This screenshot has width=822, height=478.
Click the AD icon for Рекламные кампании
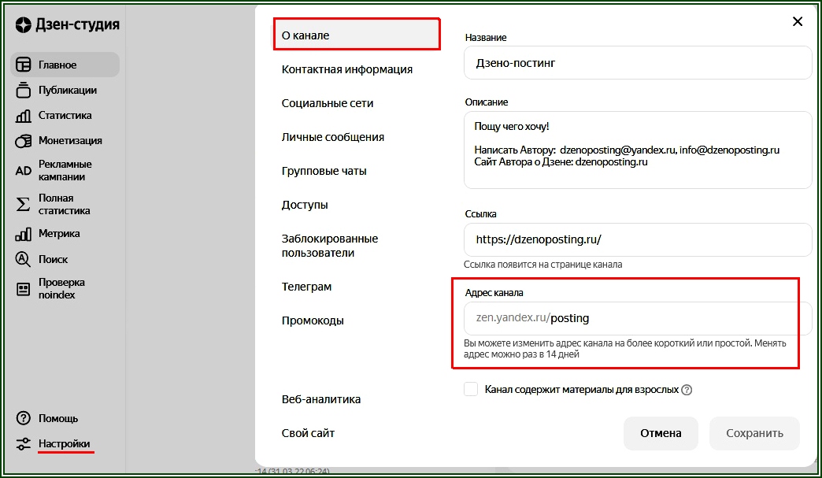[x=23, y=170]
